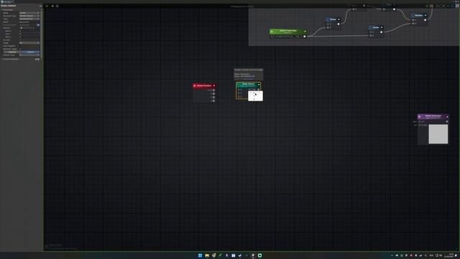This screenshot has width=460, height=259.
Task: Toggle the Static Switch node preview arrow
Action: pyautogui.click(x=259, y=85)
